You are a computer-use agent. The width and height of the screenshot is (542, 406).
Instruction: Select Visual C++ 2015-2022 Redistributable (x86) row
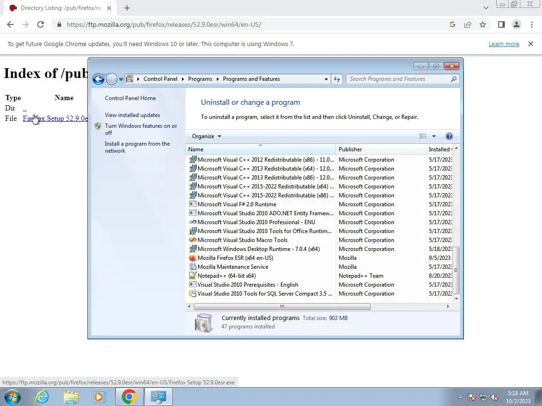(265, 195)
